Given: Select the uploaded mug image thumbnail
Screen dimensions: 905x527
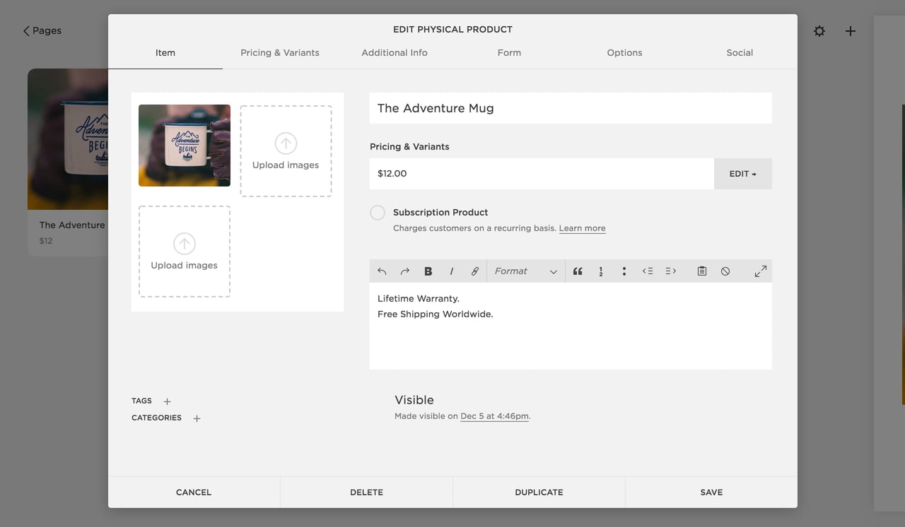Looking at the screenshot, I should click(184, 145).
